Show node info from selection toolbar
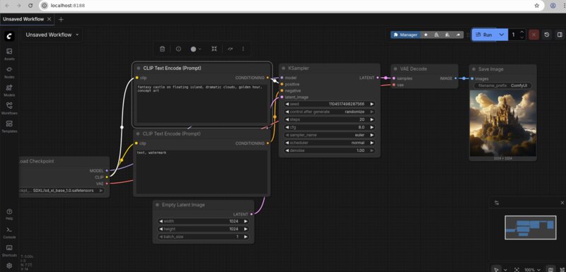This screenshot has width=566, height=272. [178, 49]
